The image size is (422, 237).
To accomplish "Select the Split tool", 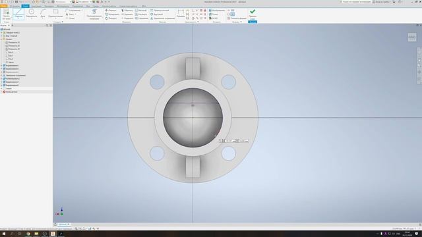I will point(127,18).
